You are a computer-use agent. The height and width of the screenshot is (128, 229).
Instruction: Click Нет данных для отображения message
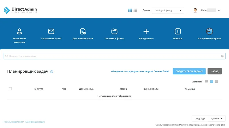tap(114, 96)
